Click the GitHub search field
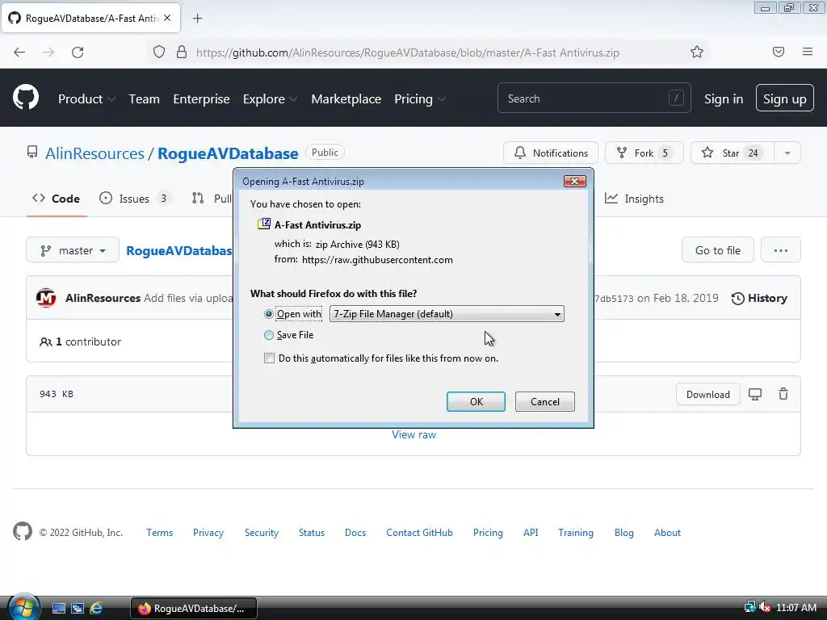 click(594, 98)
